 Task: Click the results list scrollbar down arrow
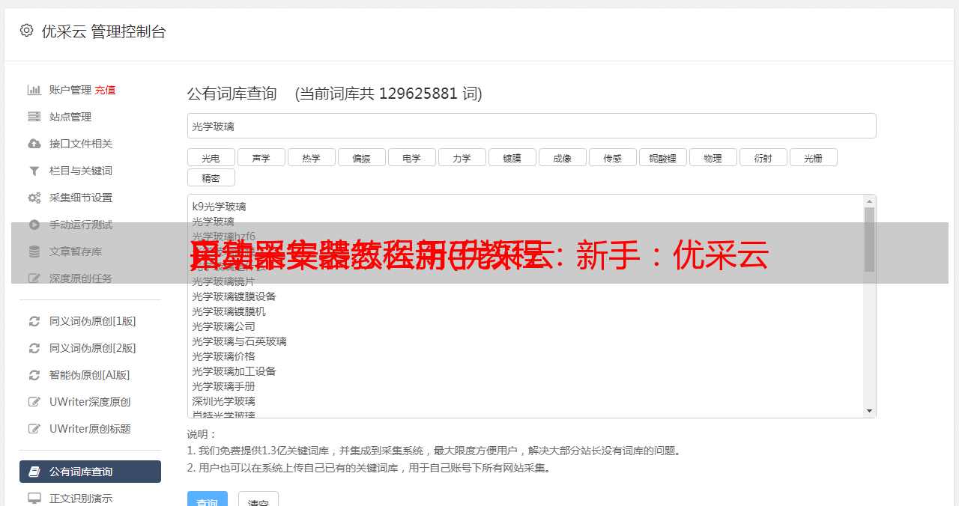pyautogui.click(x=869, y=411)
